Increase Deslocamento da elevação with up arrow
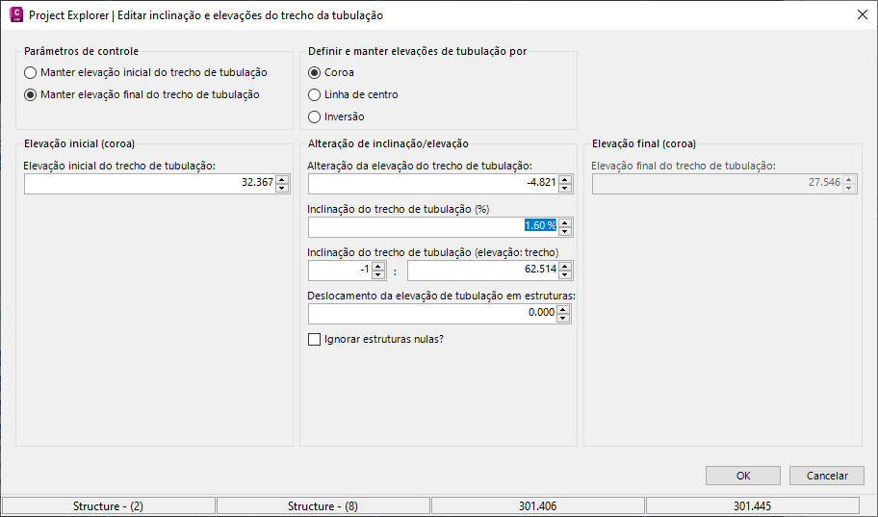Viewport: 878px width, 517px height. point(565,309)
